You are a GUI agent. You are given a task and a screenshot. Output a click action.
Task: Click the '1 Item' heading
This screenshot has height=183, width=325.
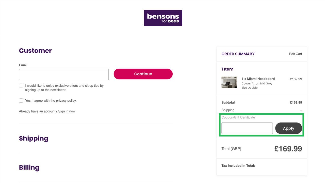pos(227,69)
